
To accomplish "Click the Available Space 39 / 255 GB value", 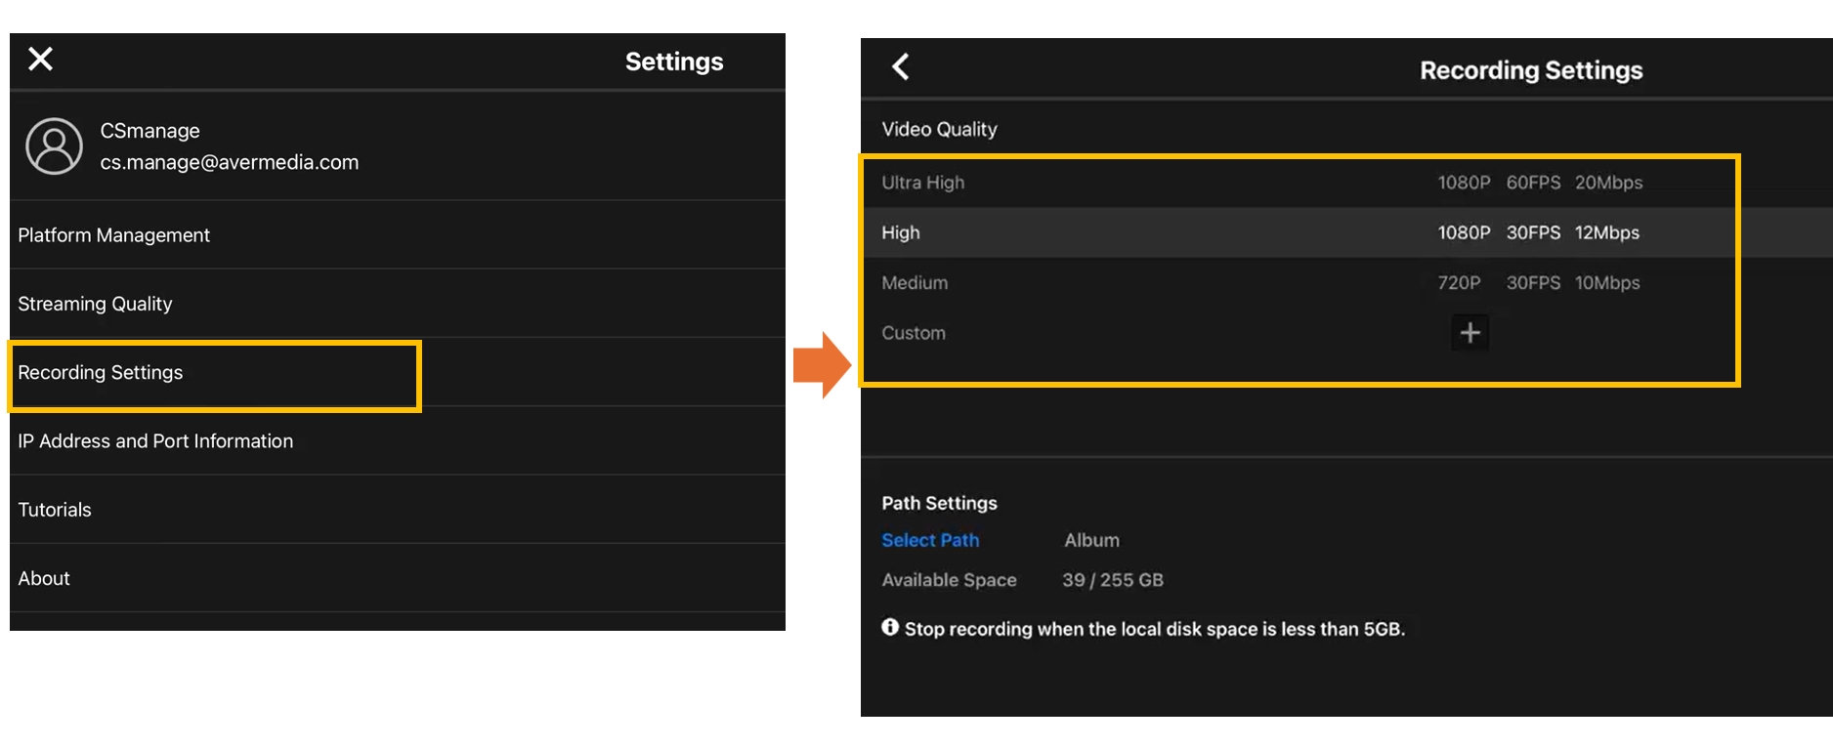I will coord(1113,580).
